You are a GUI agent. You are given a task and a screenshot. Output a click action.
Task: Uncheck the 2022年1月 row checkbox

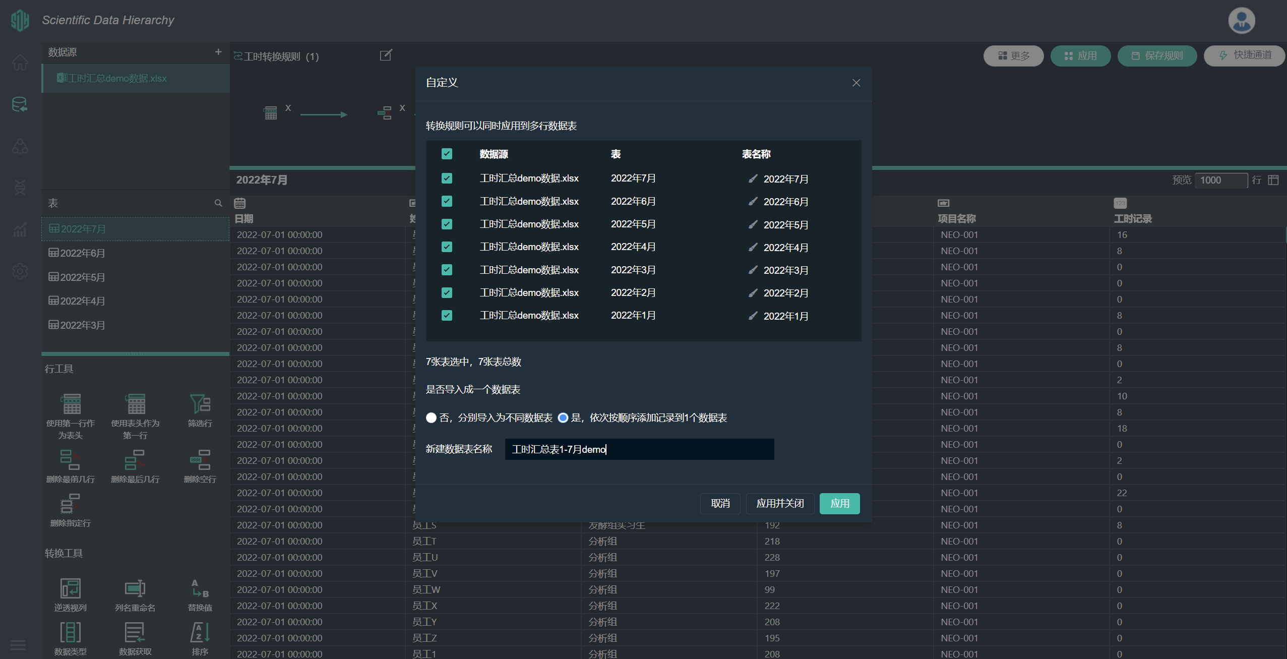[447, 315]
